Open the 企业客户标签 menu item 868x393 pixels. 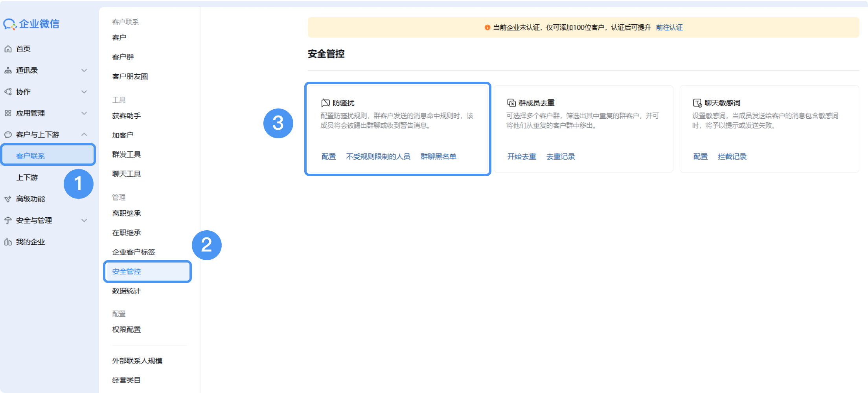[134, 252]
